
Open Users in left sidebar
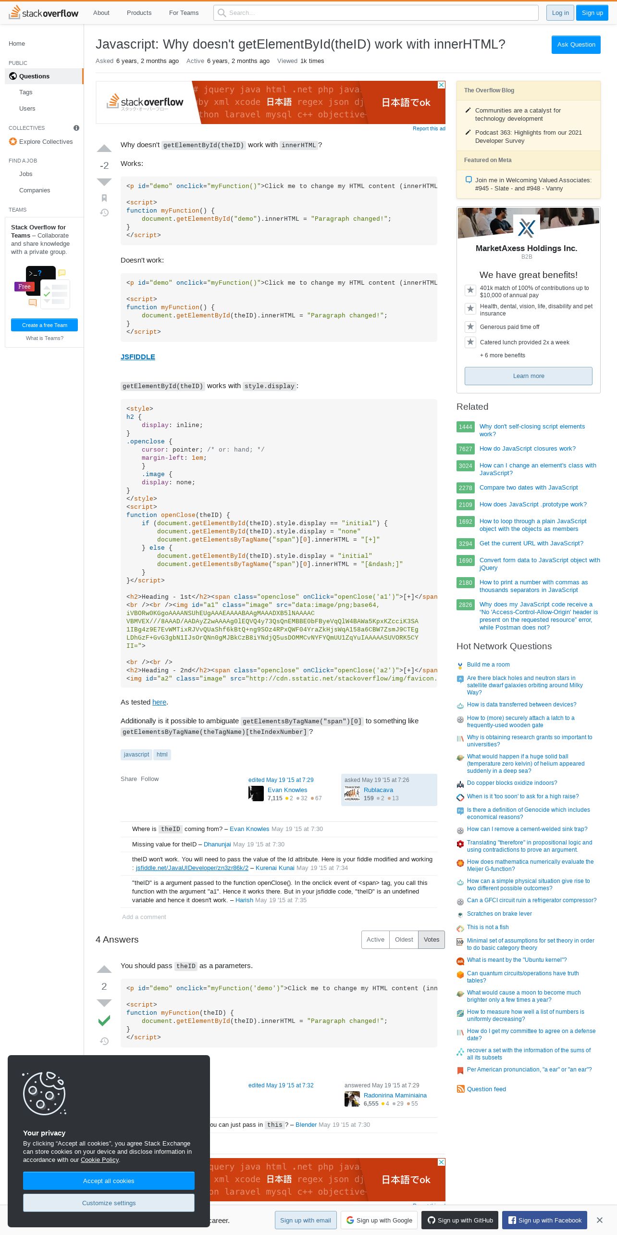tap(27, 109)
